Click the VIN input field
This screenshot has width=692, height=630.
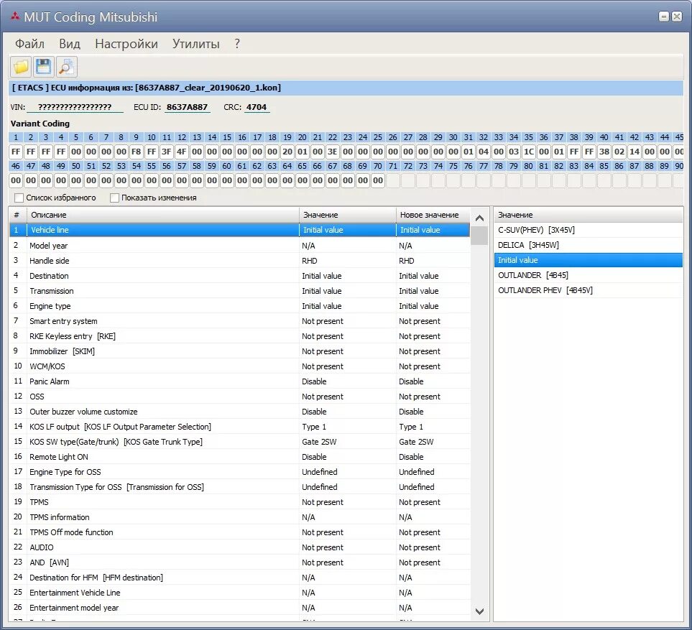[75, 107]
